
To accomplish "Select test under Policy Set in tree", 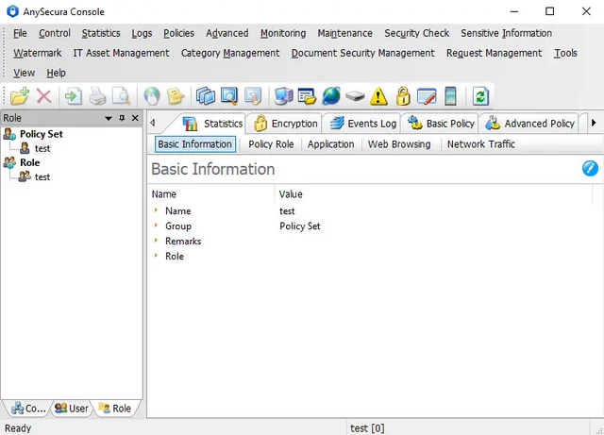I will click(42, 148).
